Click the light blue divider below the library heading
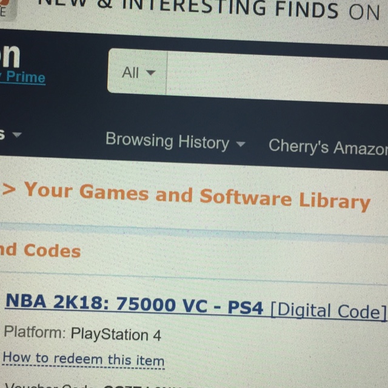 [x=194, y=231]
